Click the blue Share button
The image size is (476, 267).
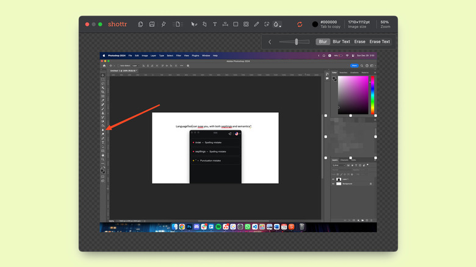point(354,65)
